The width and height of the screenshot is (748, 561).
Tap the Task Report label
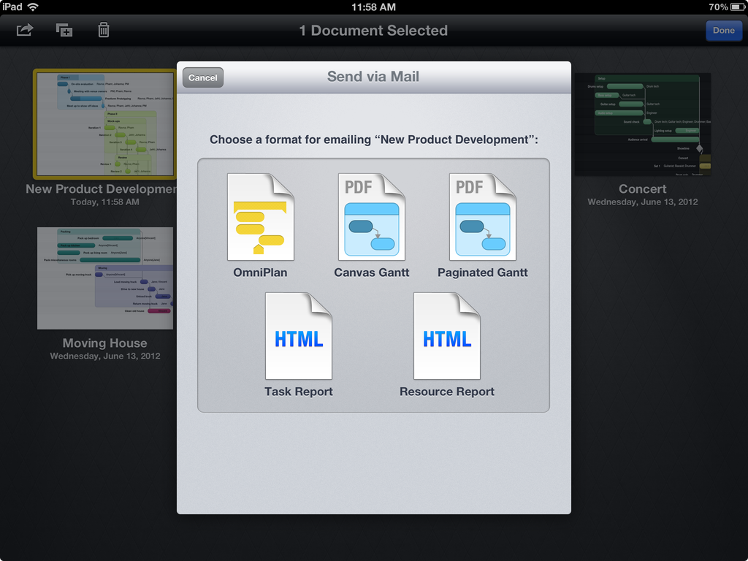(299, 392)
